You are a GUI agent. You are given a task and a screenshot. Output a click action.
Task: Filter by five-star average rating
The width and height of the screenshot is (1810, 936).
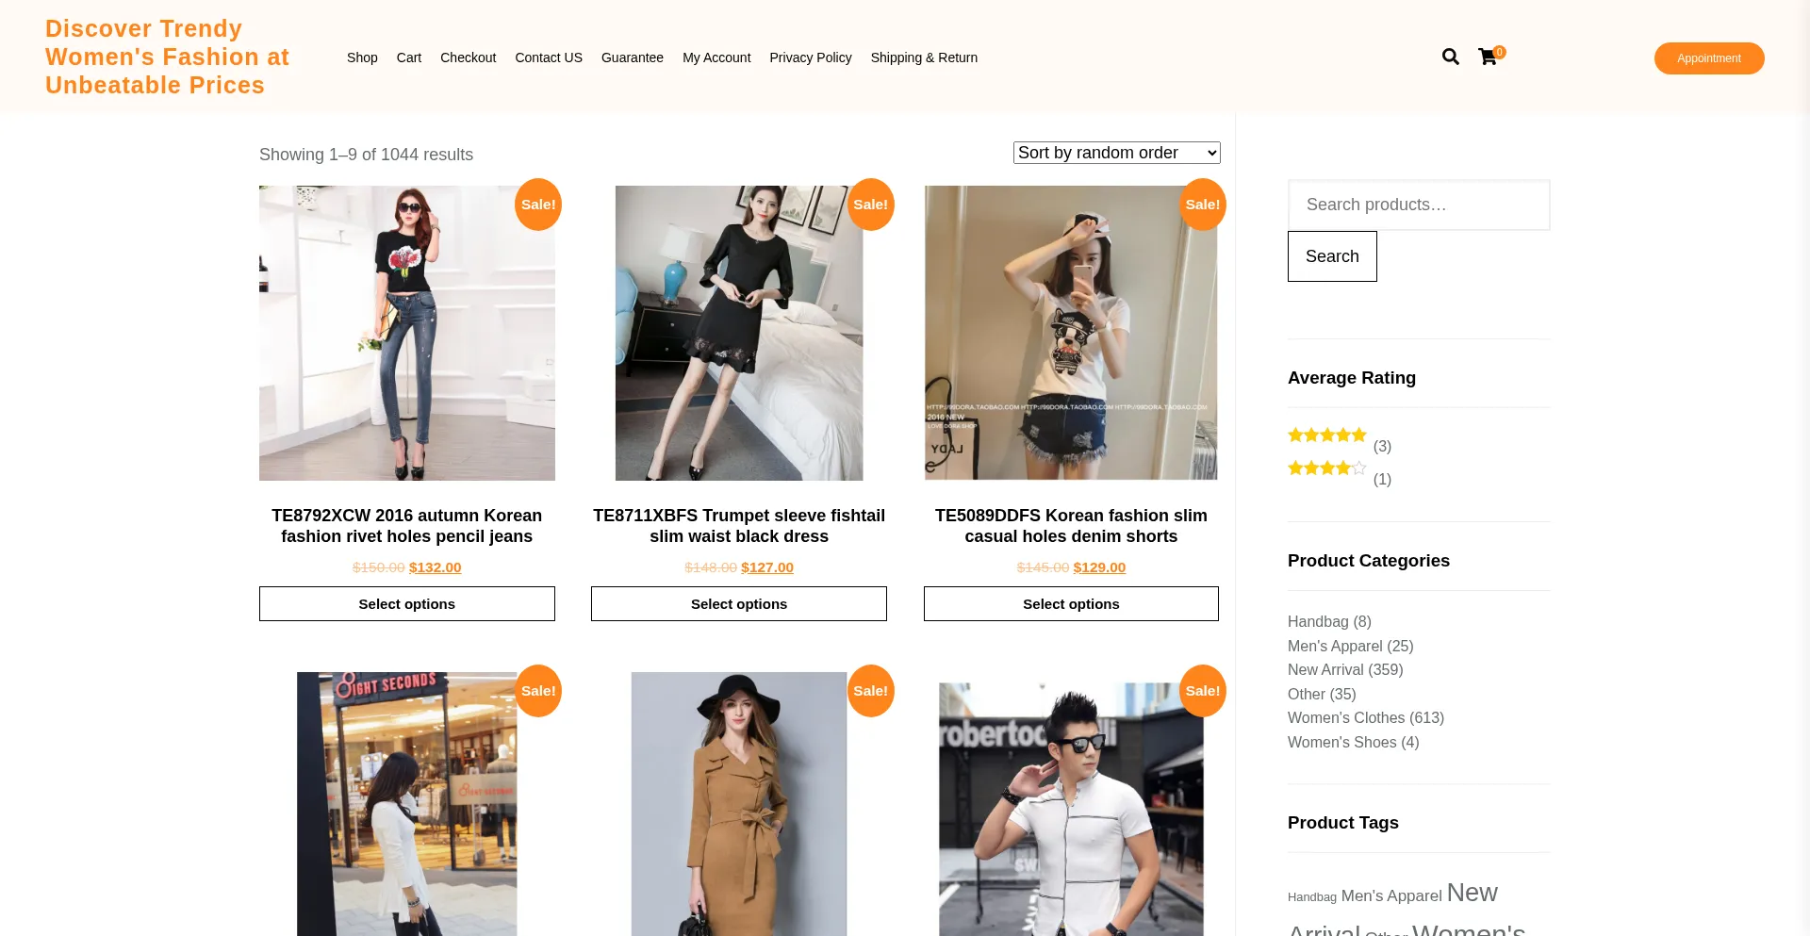click(x=1326, y=435)
